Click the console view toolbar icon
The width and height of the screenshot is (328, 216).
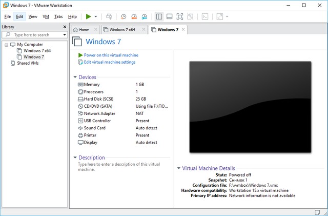(204, 16)
